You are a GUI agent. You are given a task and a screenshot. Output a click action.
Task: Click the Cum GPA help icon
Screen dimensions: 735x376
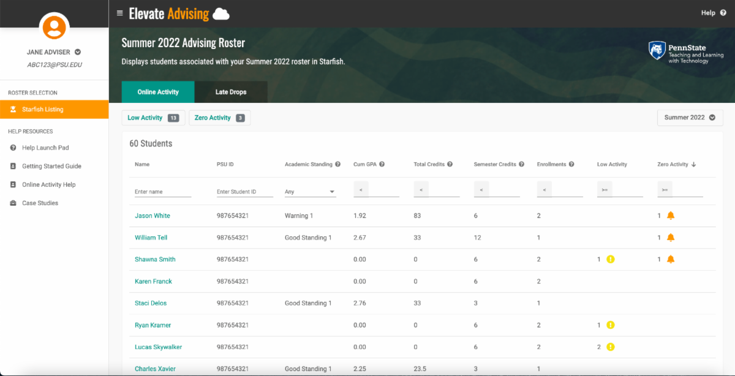click(x=382, y=164)
